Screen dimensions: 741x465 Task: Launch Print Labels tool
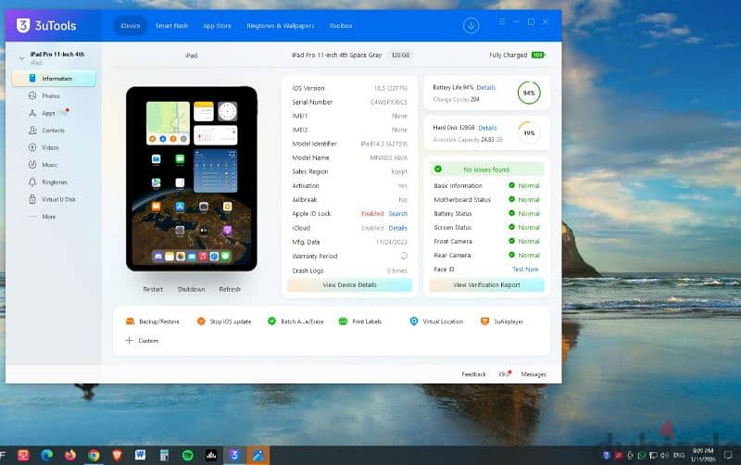click(360, 321)
